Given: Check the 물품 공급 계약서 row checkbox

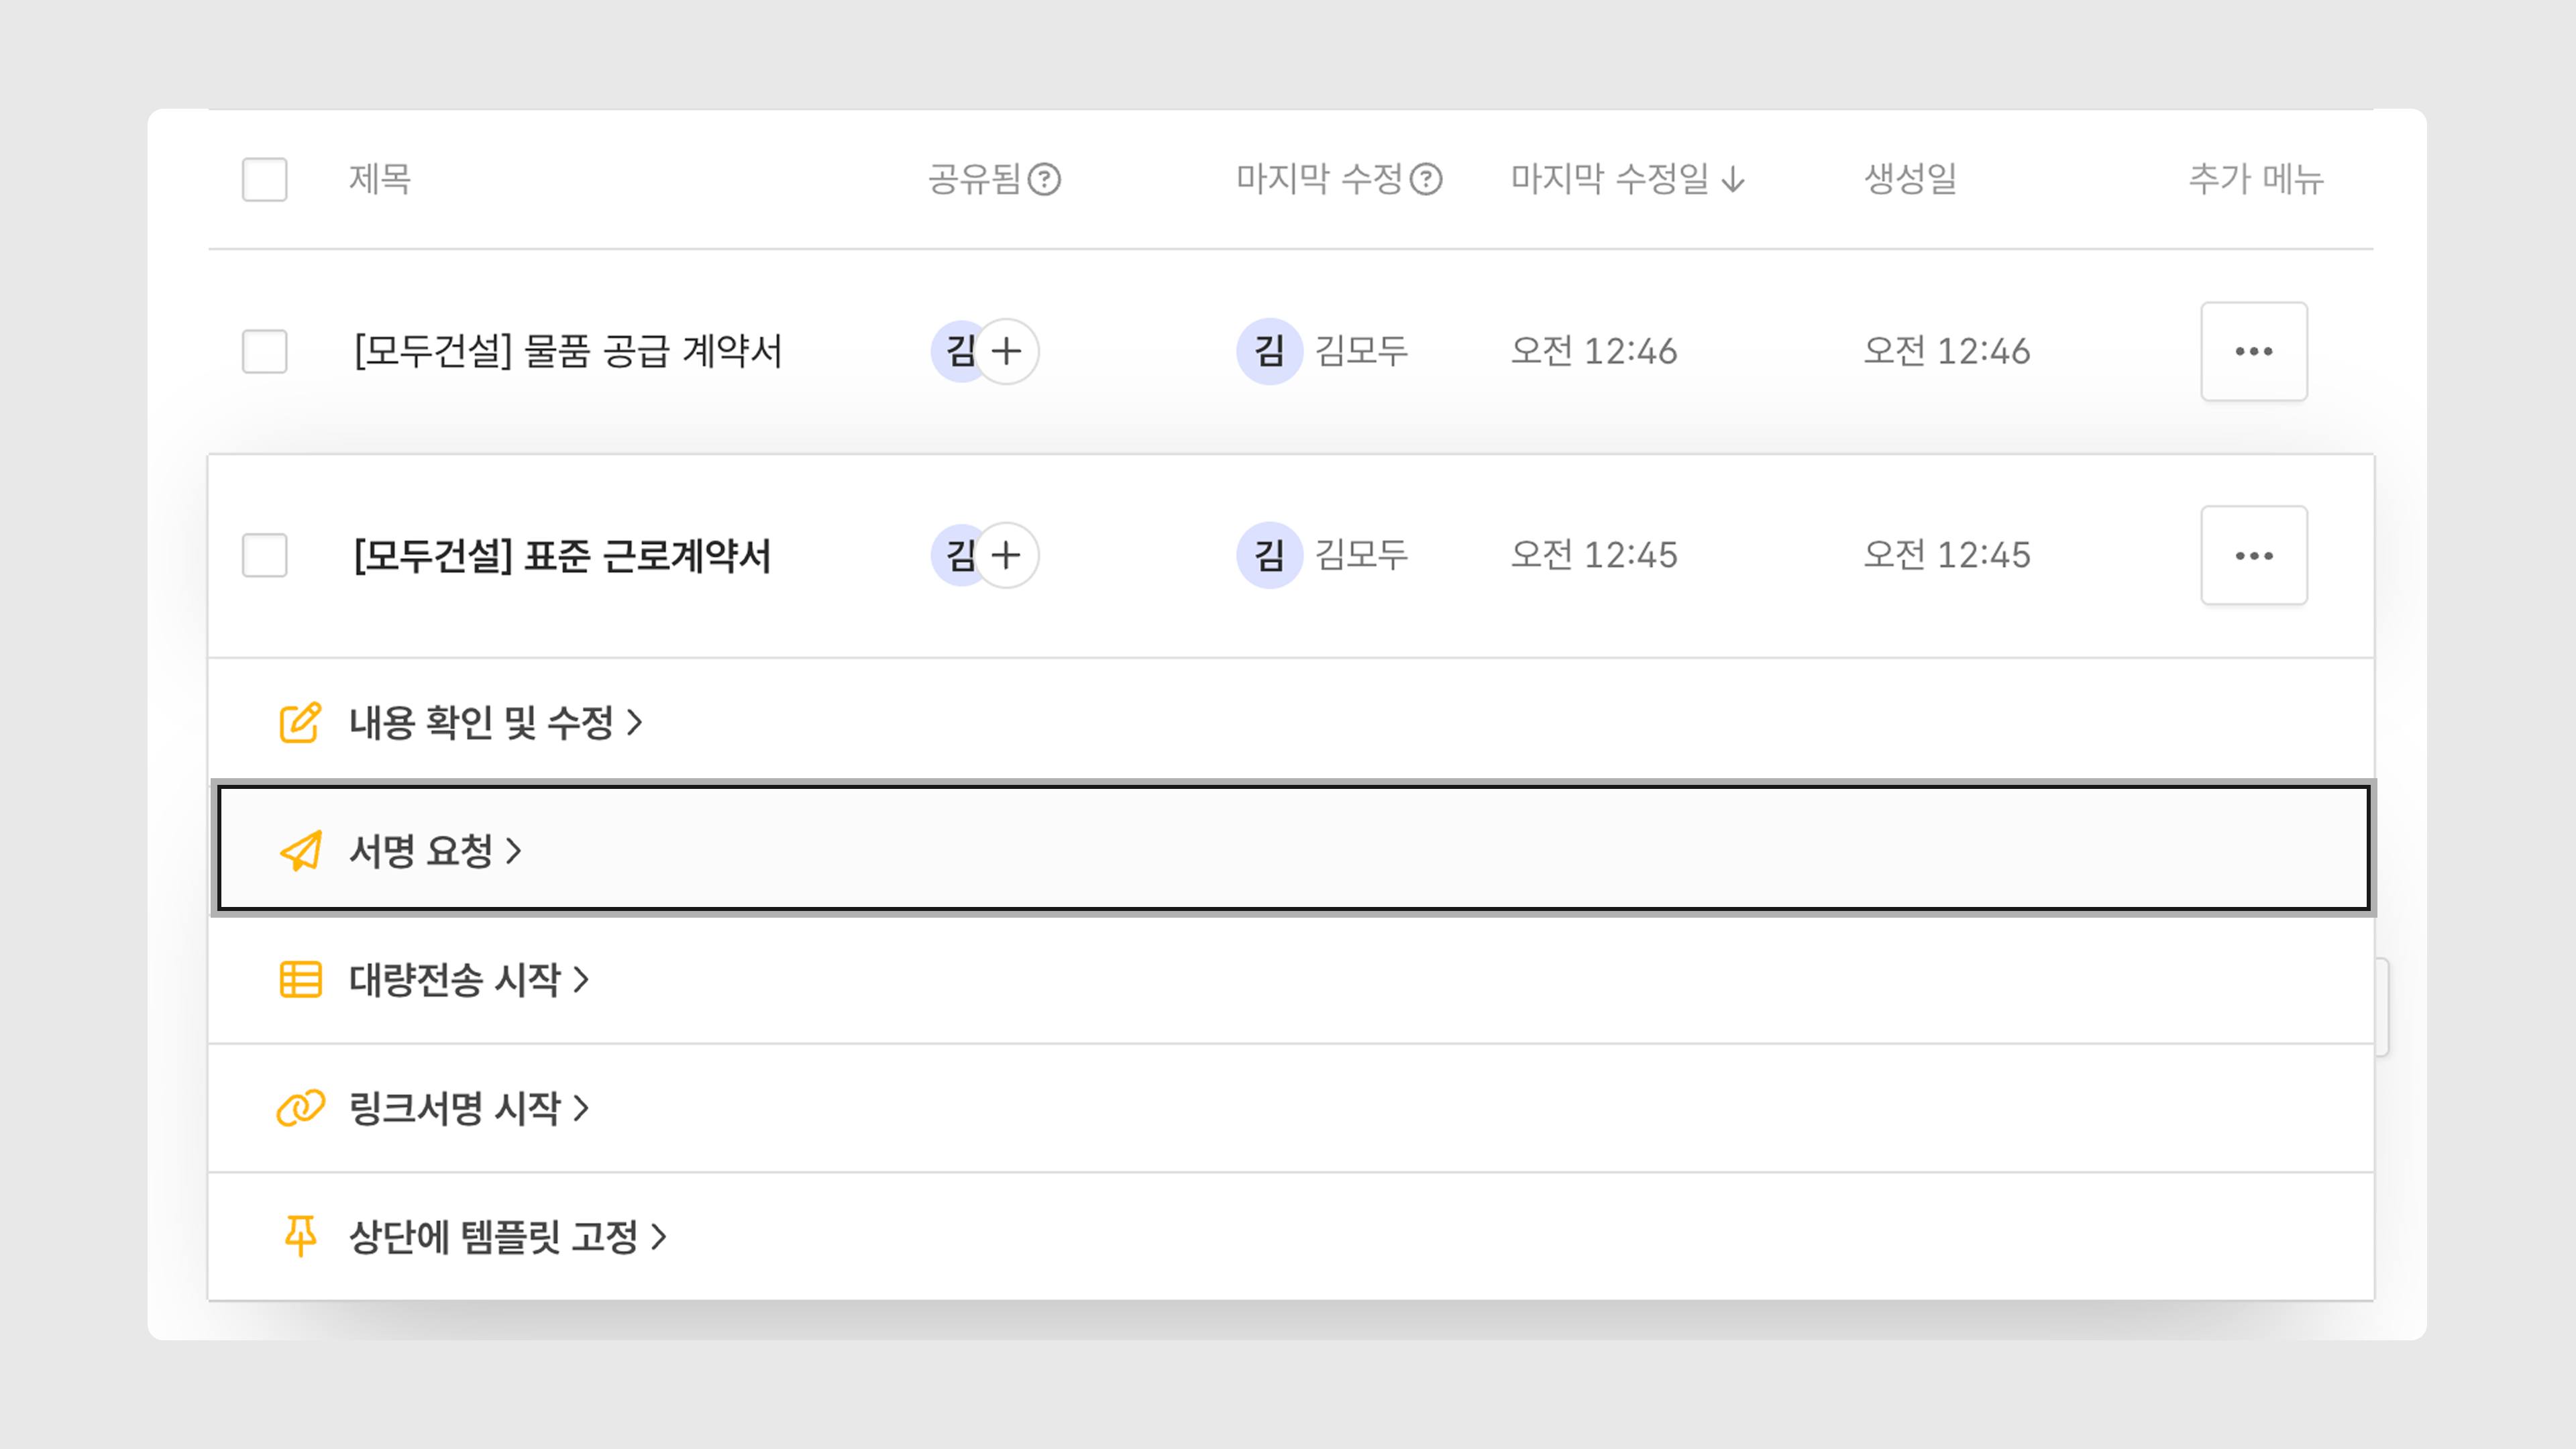Looking at the screenshot, I should (264, 351).
